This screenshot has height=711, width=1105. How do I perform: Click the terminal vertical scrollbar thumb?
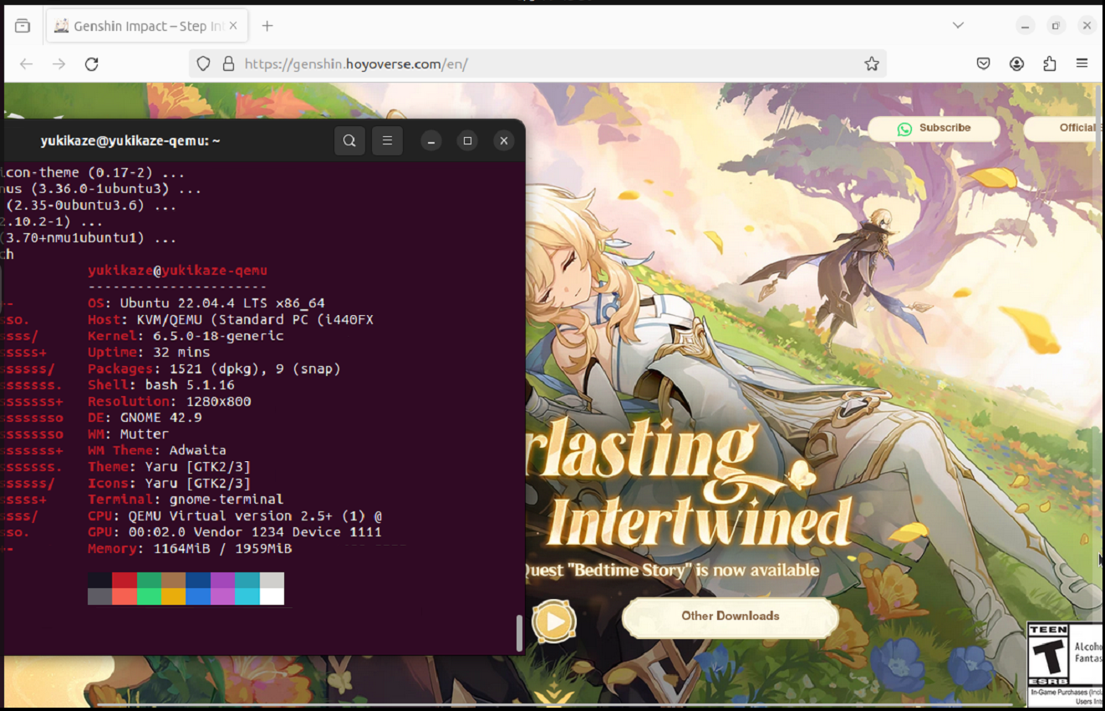(x=519, y=633)
